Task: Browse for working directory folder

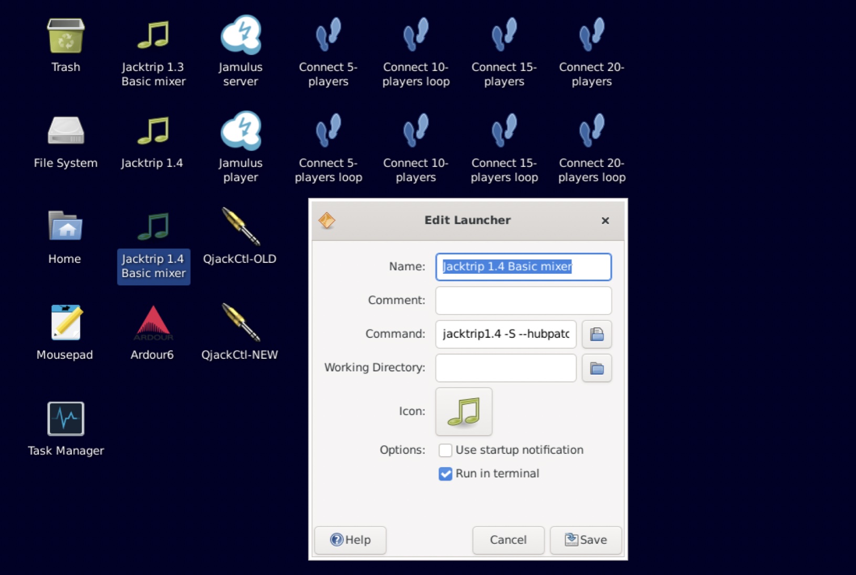Action: click(597, 368)
